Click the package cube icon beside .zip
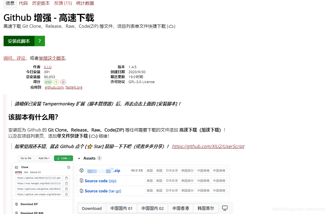The width and height of the screenshot is (328, 214). click(x=82, y=171)
